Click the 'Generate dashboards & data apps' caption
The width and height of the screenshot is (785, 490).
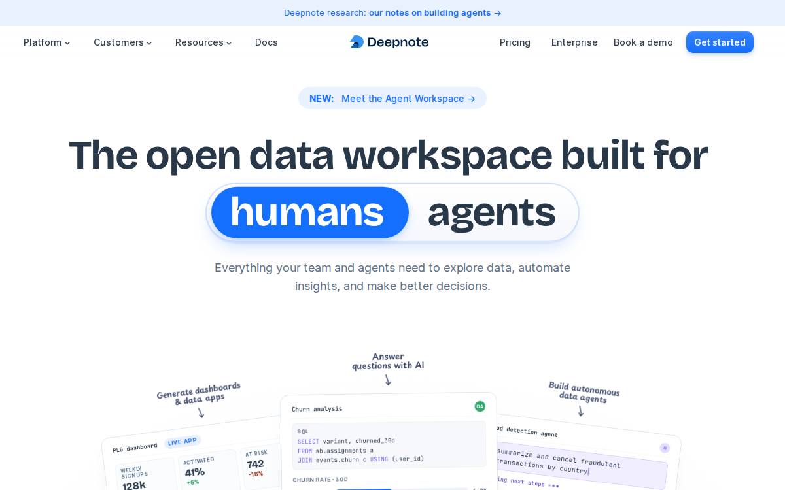(199, 393)
